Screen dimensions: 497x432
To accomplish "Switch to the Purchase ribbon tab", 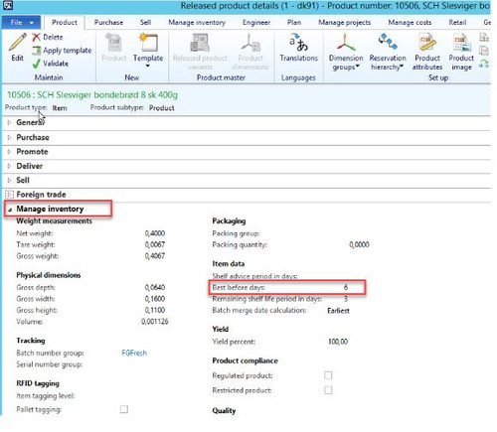I will coord(108,22).
